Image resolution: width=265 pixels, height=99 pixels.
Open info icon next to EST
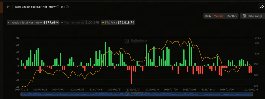[67, 7]
